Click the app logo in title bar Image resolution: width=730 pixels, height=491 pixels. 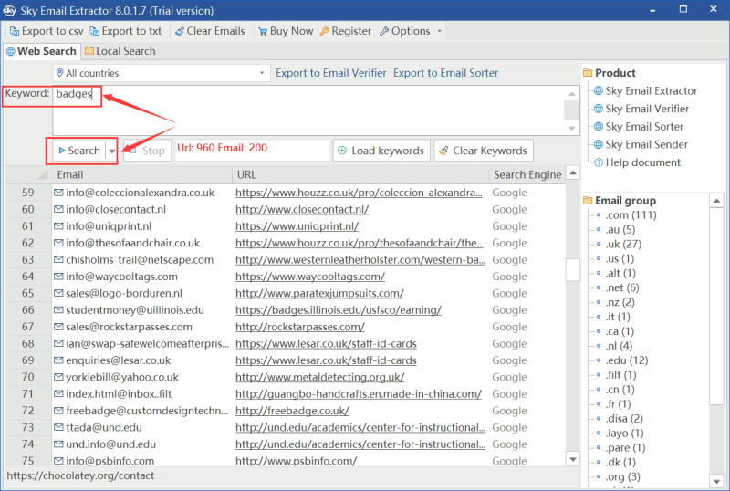point(9,10)
